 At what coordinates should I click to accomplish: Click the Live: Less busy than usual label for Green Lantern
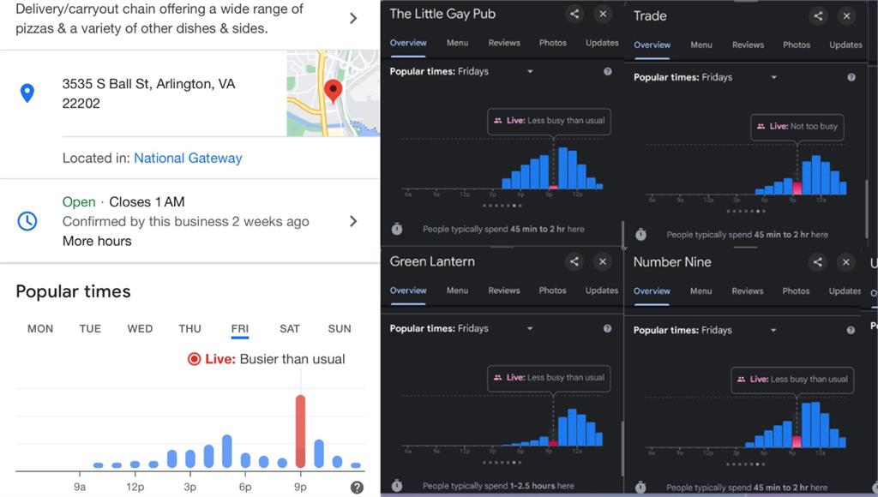pos(550,378)
